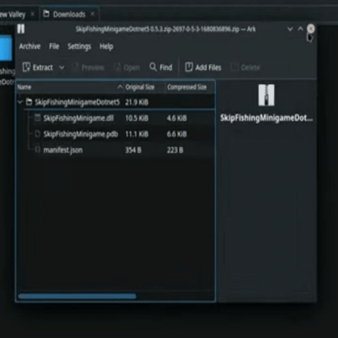The width and height of the screenshot is (338, 338).
Task: Click the Open toolbar button
Action: coord(127,68)
